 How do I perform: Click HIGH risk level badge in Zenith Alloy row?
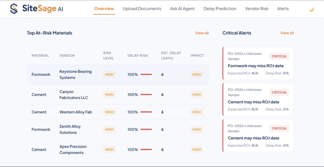pyautogui.click(x=109, y=129)
